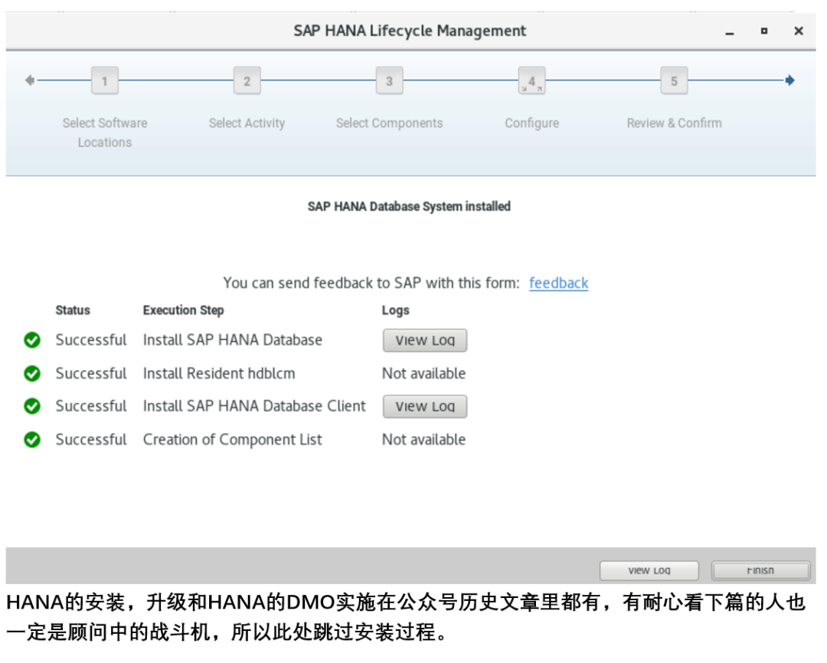Click the back arrow on the wizard bar

point(30,80)
